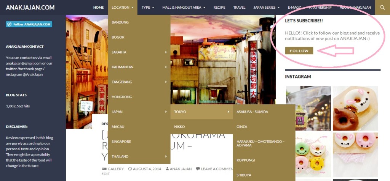390x181 pixels.
Task: Select Bandung from the location menu
Action: point(120,22)
